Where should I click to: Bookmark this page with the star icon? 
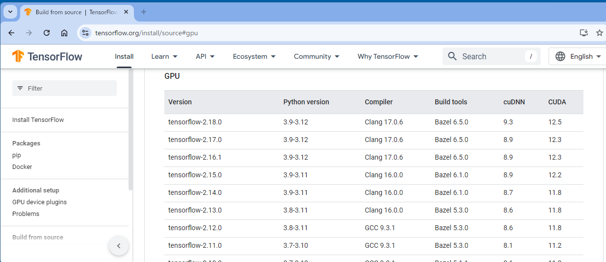pos(599,33)
